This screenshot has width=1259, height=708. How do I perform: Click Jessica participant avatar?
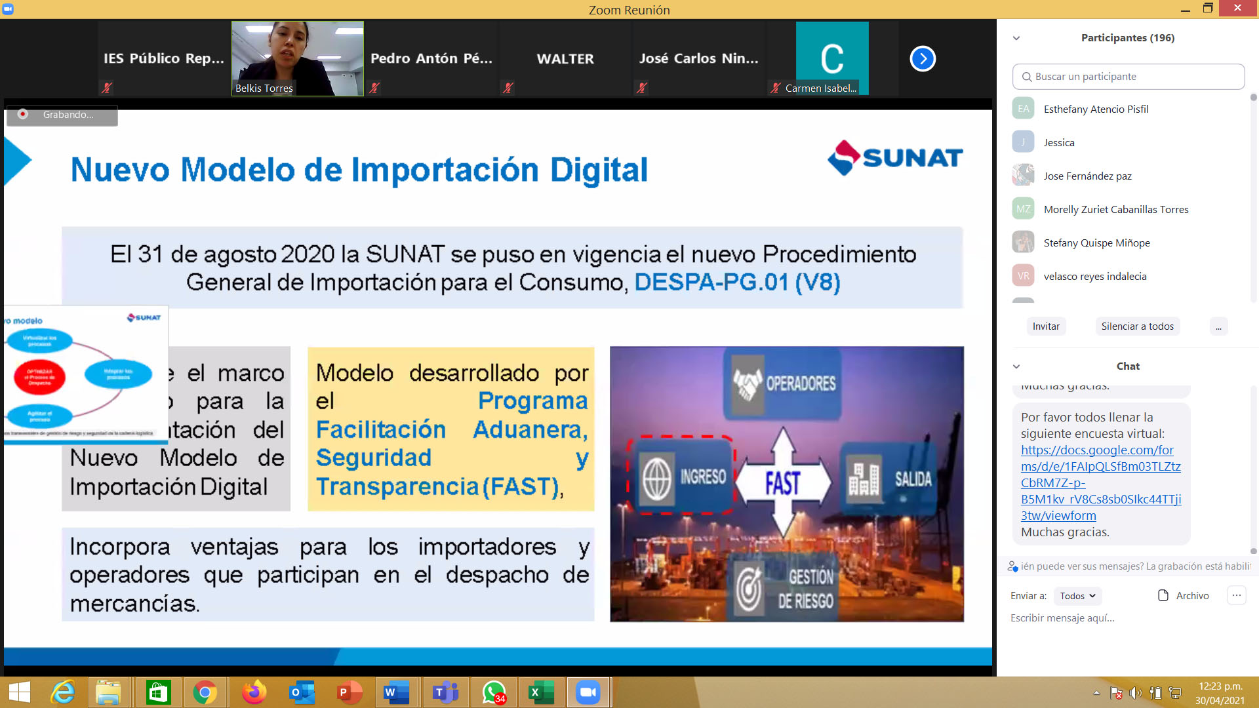(x=1023, y=142)
